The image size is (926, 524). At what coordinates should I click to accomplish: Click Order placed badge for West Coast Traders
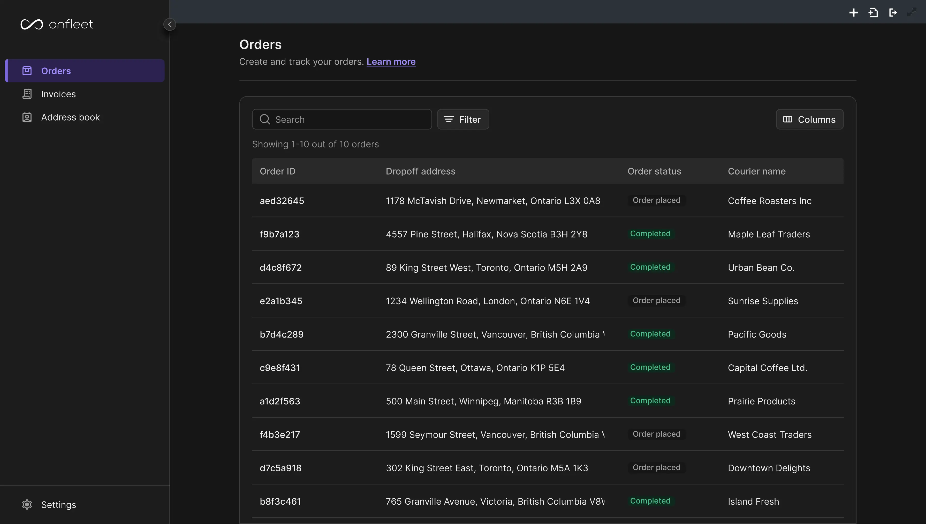pos(657,434)
